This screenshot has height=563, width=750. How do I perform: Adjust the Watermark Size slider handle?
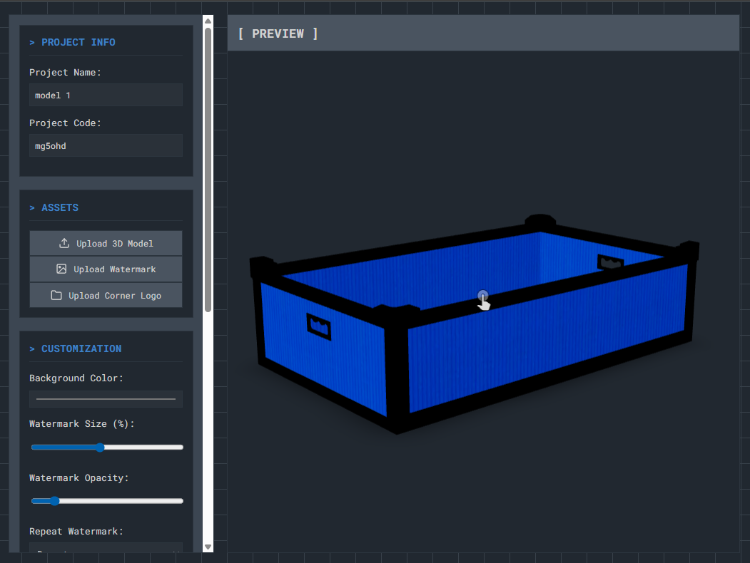[98, 447]
